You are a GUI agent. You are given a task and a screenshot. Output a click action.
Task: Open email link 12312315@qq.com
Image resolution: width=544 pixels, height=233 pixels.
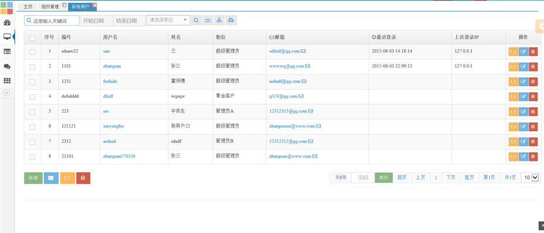(288, 111)
